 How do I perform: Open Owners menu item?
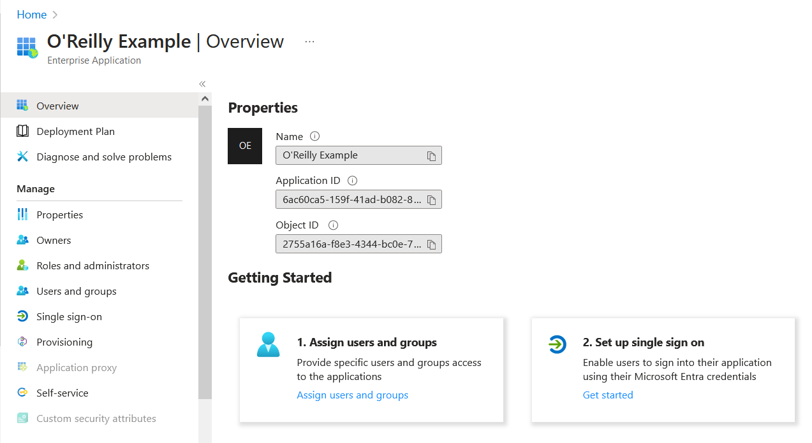click(100, 240)
